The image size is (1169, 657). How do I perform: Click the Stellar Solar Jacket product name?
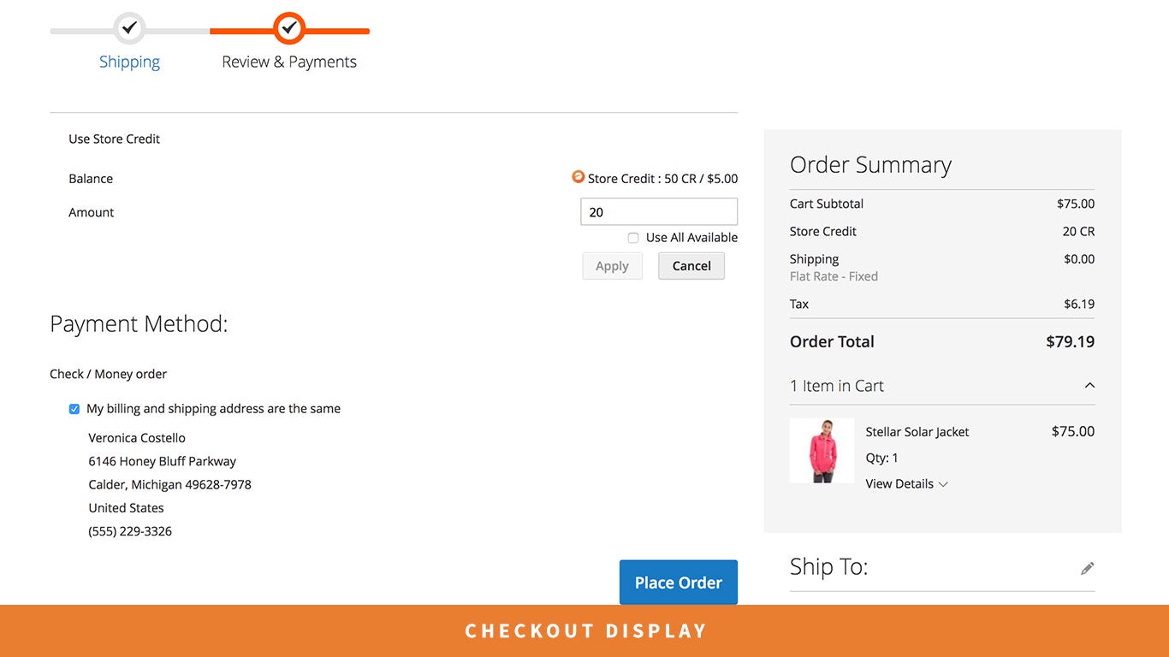(917, 432)
